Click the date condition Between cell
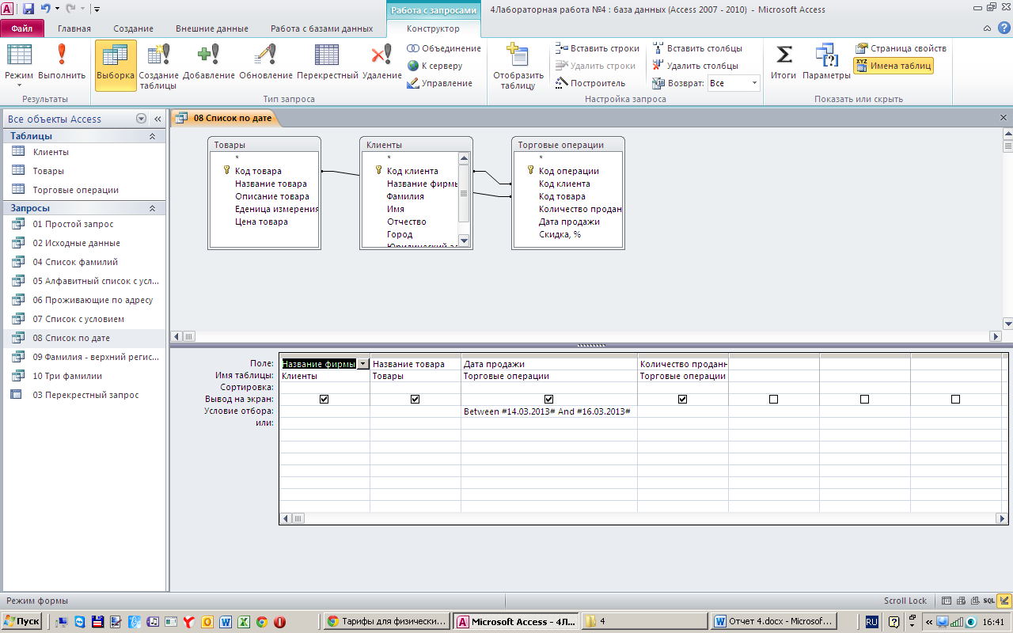The image size is (1013, 633). coord(549,411)
